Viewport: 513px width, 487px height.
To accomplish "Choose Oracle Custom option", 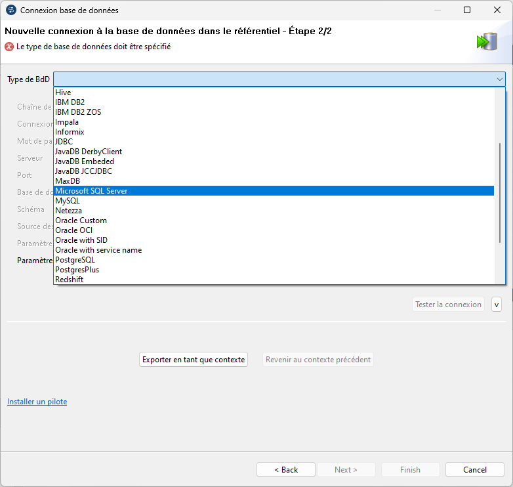I will click(274, 221).
